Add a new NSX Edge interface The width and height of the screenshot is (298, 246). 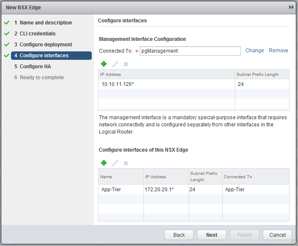coord(104,163)
